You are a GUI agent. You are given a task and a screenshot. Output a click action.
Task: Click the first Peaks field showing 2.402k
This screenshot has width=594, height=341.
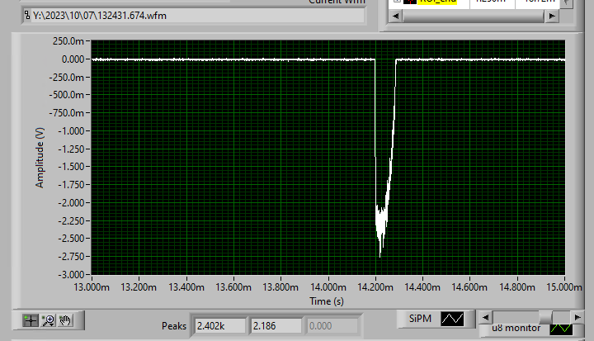219,326
